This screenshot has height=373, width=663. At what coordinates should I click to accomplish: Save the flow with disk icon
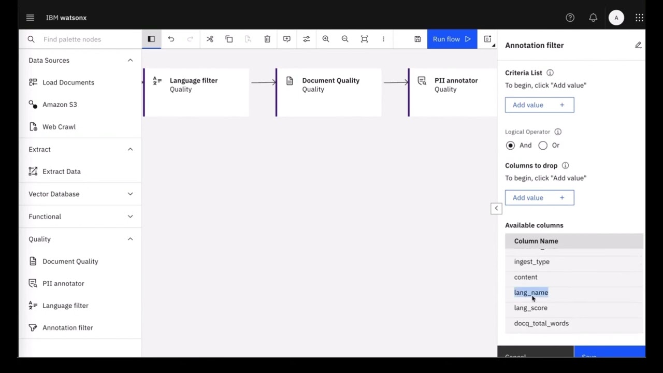point(417,39)
